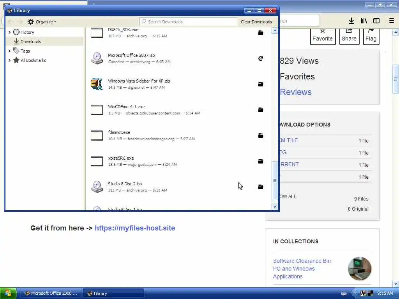The height and width of the screenshot is (299, 399).
Task: Toggle the Firefox sidebar icon
Action: pyautogui.click(x=376, y=21)
